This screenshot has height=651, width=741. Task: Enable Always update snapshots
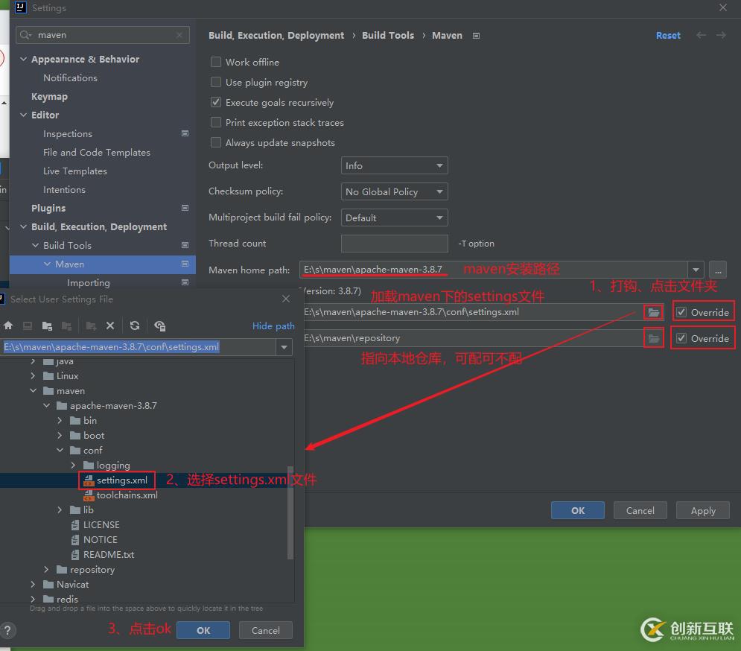point(216,142)
